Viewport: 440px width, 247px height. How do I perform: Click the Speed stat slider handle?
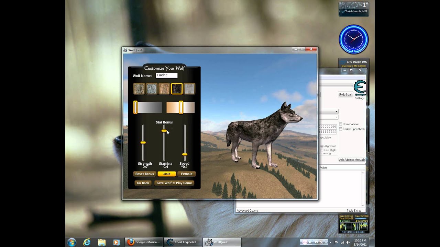click(x=185, y=154)
